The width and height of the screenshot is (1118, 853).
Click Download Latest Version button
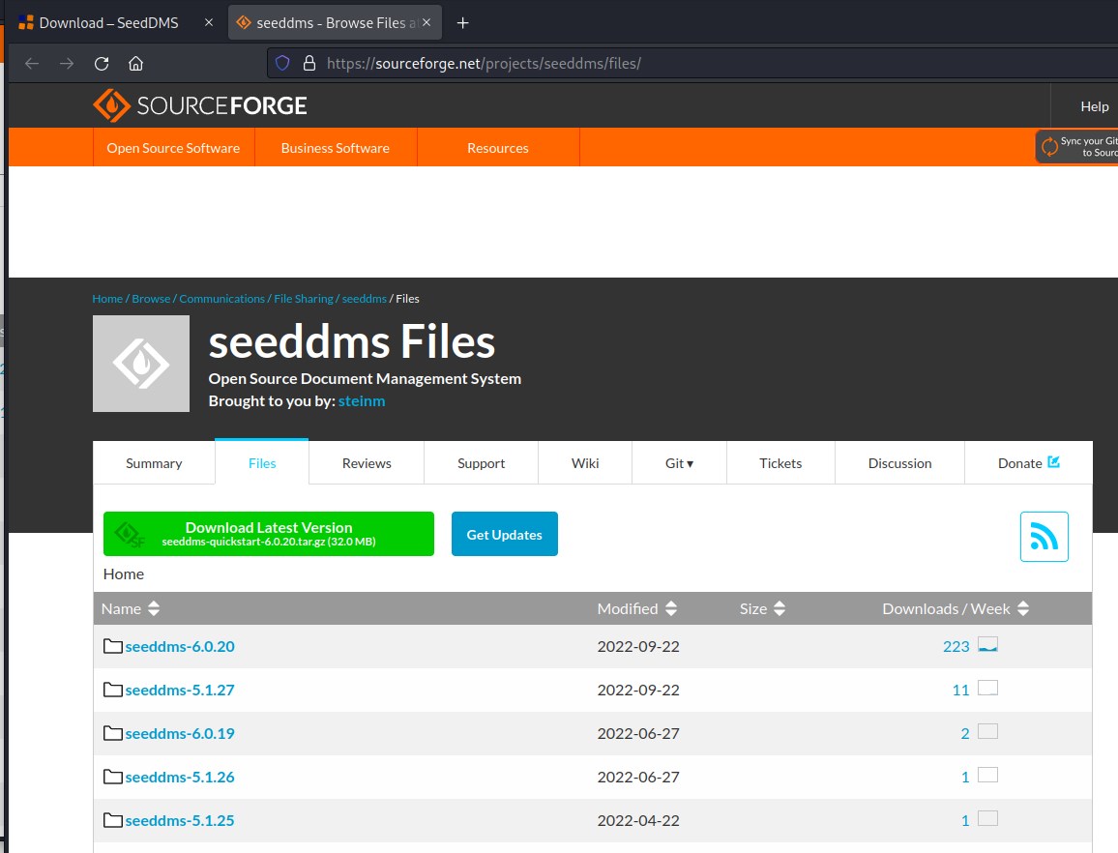[x=269, y=534]
